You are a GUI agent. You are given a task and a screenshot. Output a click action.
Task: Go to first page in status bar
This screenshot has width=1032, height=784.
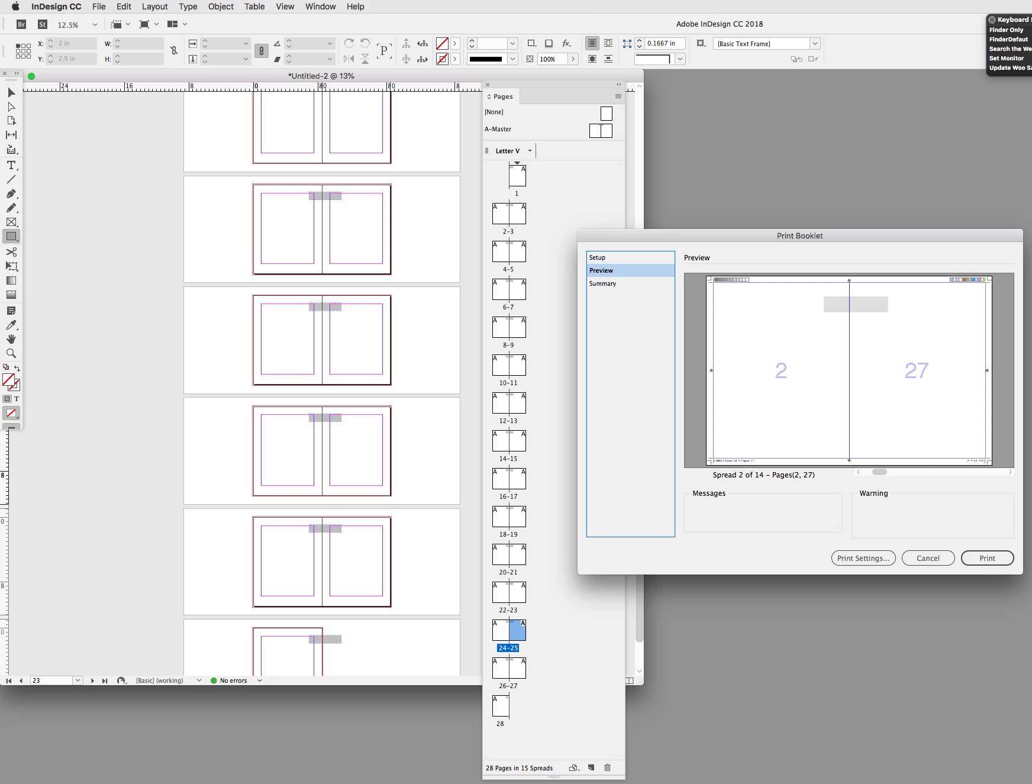pos(8,680)
